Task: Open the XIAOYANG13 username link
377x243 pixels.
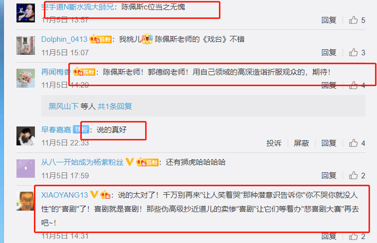Action: click(65, 195)
